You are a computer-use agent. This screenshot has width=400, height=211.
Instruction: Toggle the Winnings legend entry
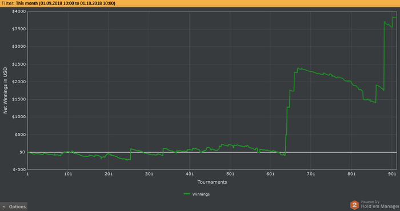(197, 194)
